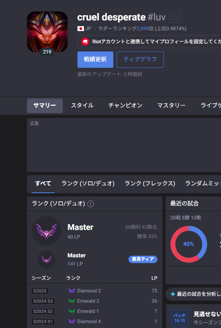Click the Diamond 4 tier icon in S2024 S1 row
Image resolution: width=221 pixels, height=328 pixels.
coord(72,321)
